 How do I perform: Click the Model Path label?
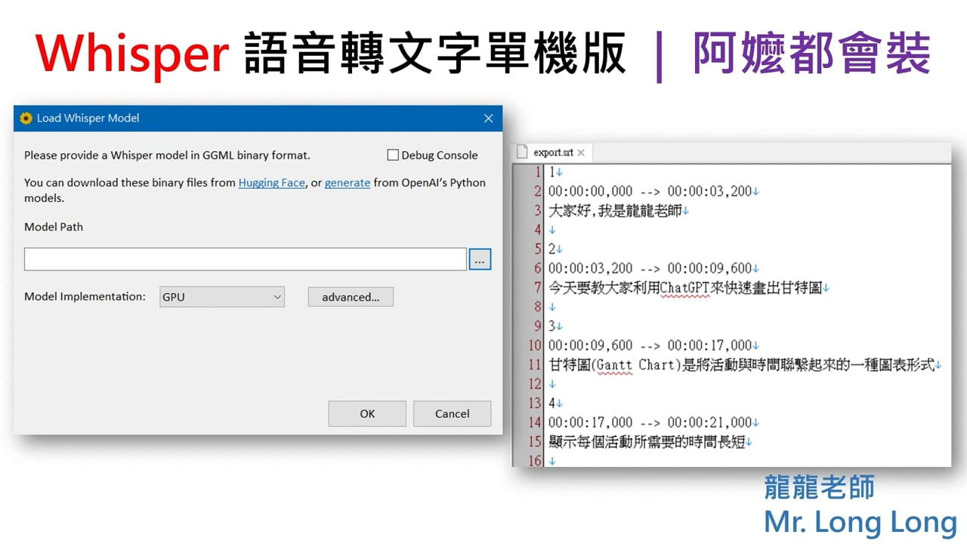click(54, 227)
